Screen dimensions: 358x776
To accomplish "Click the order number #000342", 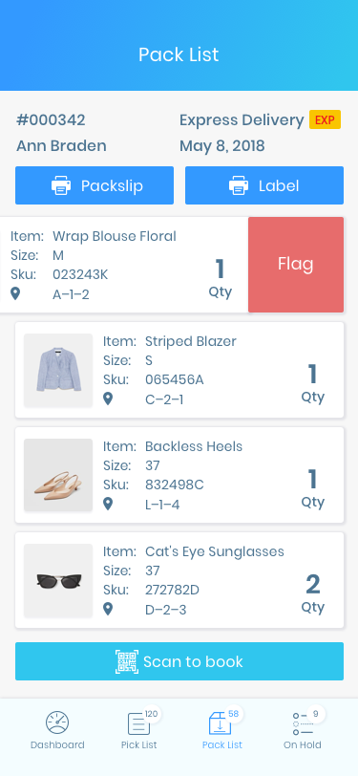I will pyautogui.click(x=51, y=119).
